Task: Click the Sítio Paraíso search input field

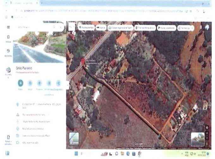Action: [33, 27]
